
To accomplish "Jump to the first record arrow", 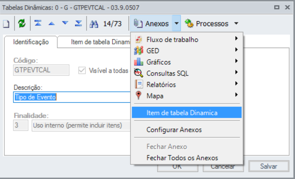I will 38,23.
